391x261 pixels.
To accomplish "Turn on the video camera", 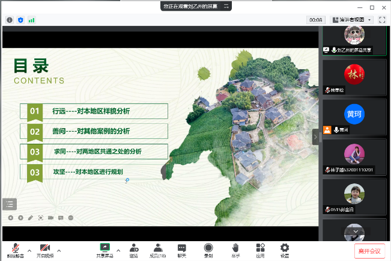I will click(x=44, y=248).
